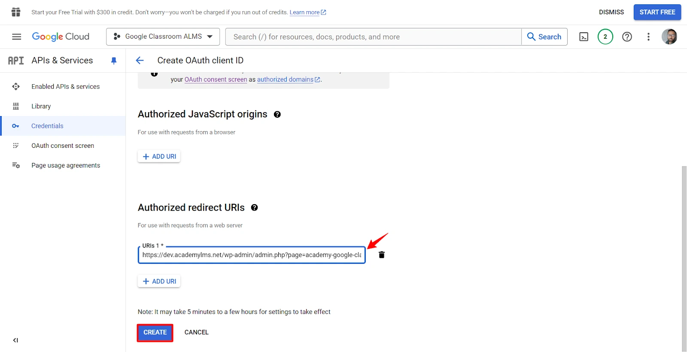The height and width of the screenshot is (352, 687).
Task: Click the page vertical scrollbar
Action: click(x=684, y=258)
